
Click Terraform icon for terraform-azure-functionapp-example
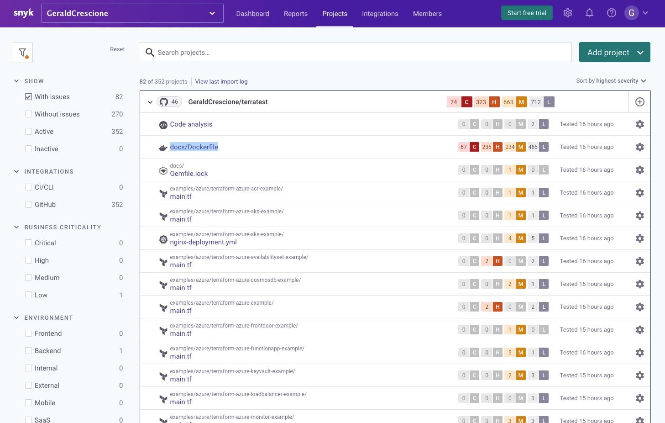point(163,353)
